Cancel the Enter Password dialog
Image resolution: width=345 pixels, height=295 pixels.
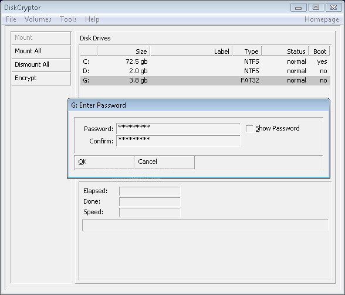pos(164,162)
